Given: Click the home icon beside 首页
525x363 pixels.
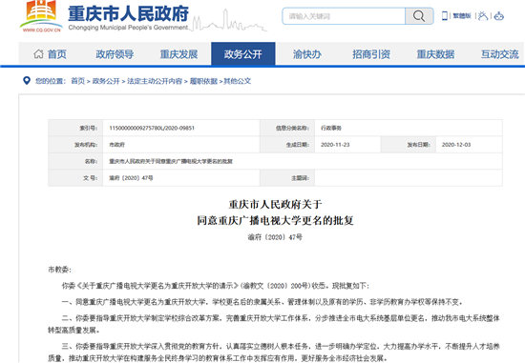Looking at the screenshot, I should point(38,53).
